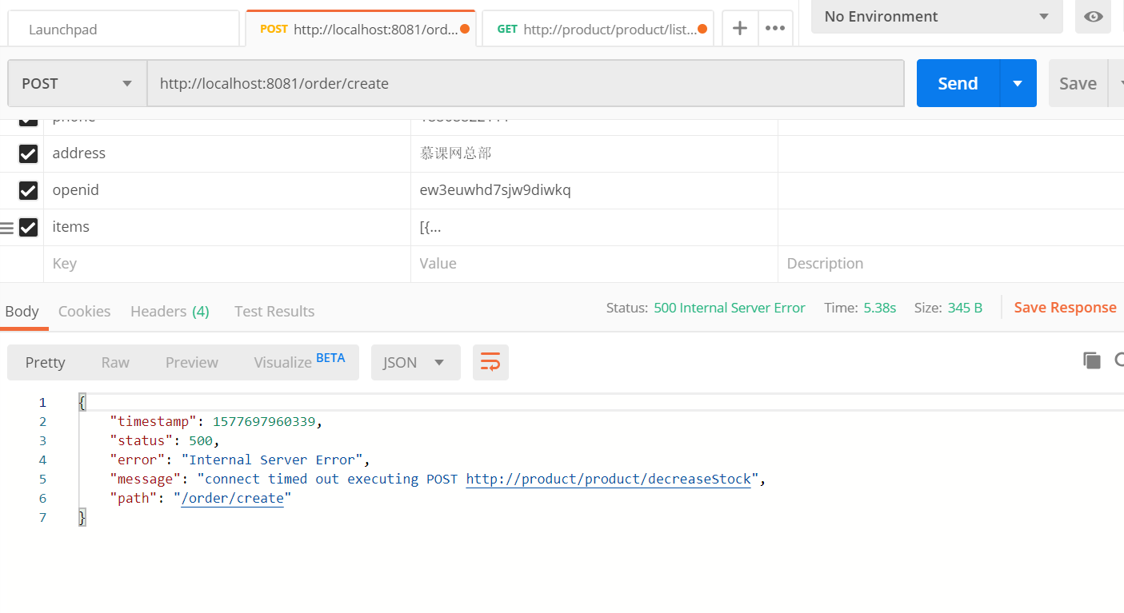Click the response size 345 B
This screenshot has width=1124, height=613.
[x=965, y=308]
